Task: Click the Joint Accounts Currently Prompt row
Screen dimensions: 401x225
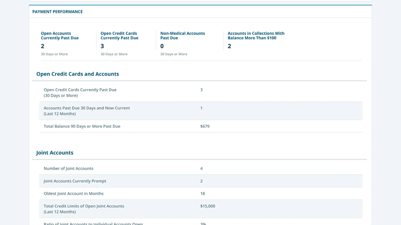Action: click(75, 181)
